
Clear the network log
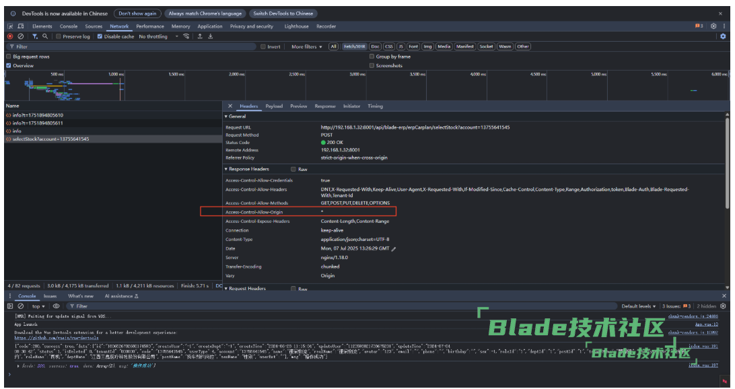pos(21,36)
